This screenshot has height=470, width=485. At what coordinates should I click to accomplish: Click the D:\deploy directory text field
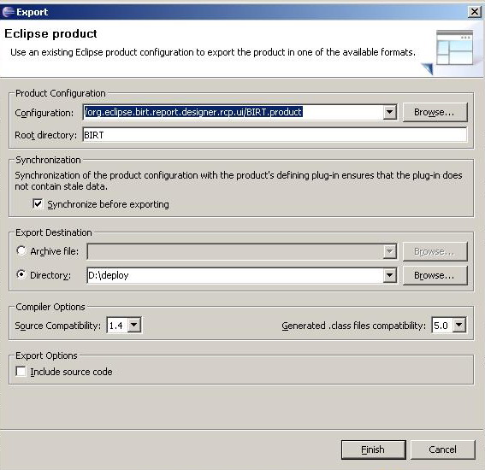[235, 275]
